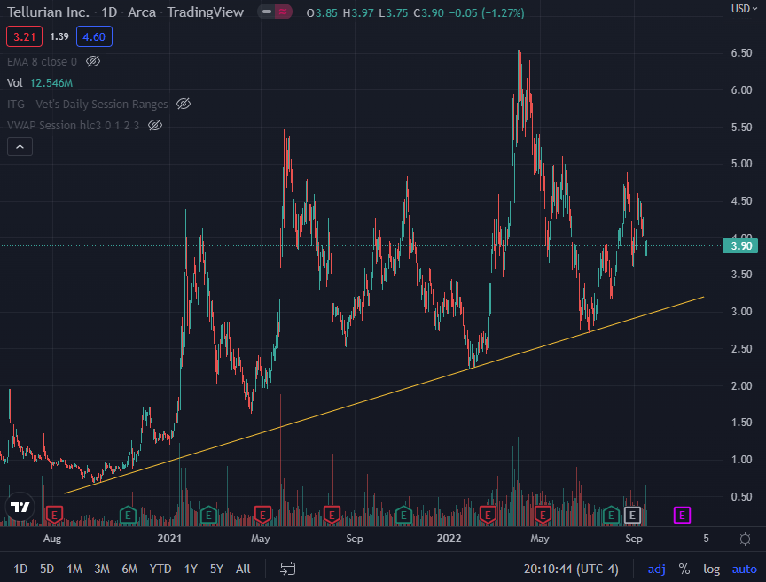Open the TradingView logo icon
Image resolution: width=766 pixels, height=582 pixels.
(20, 507)
